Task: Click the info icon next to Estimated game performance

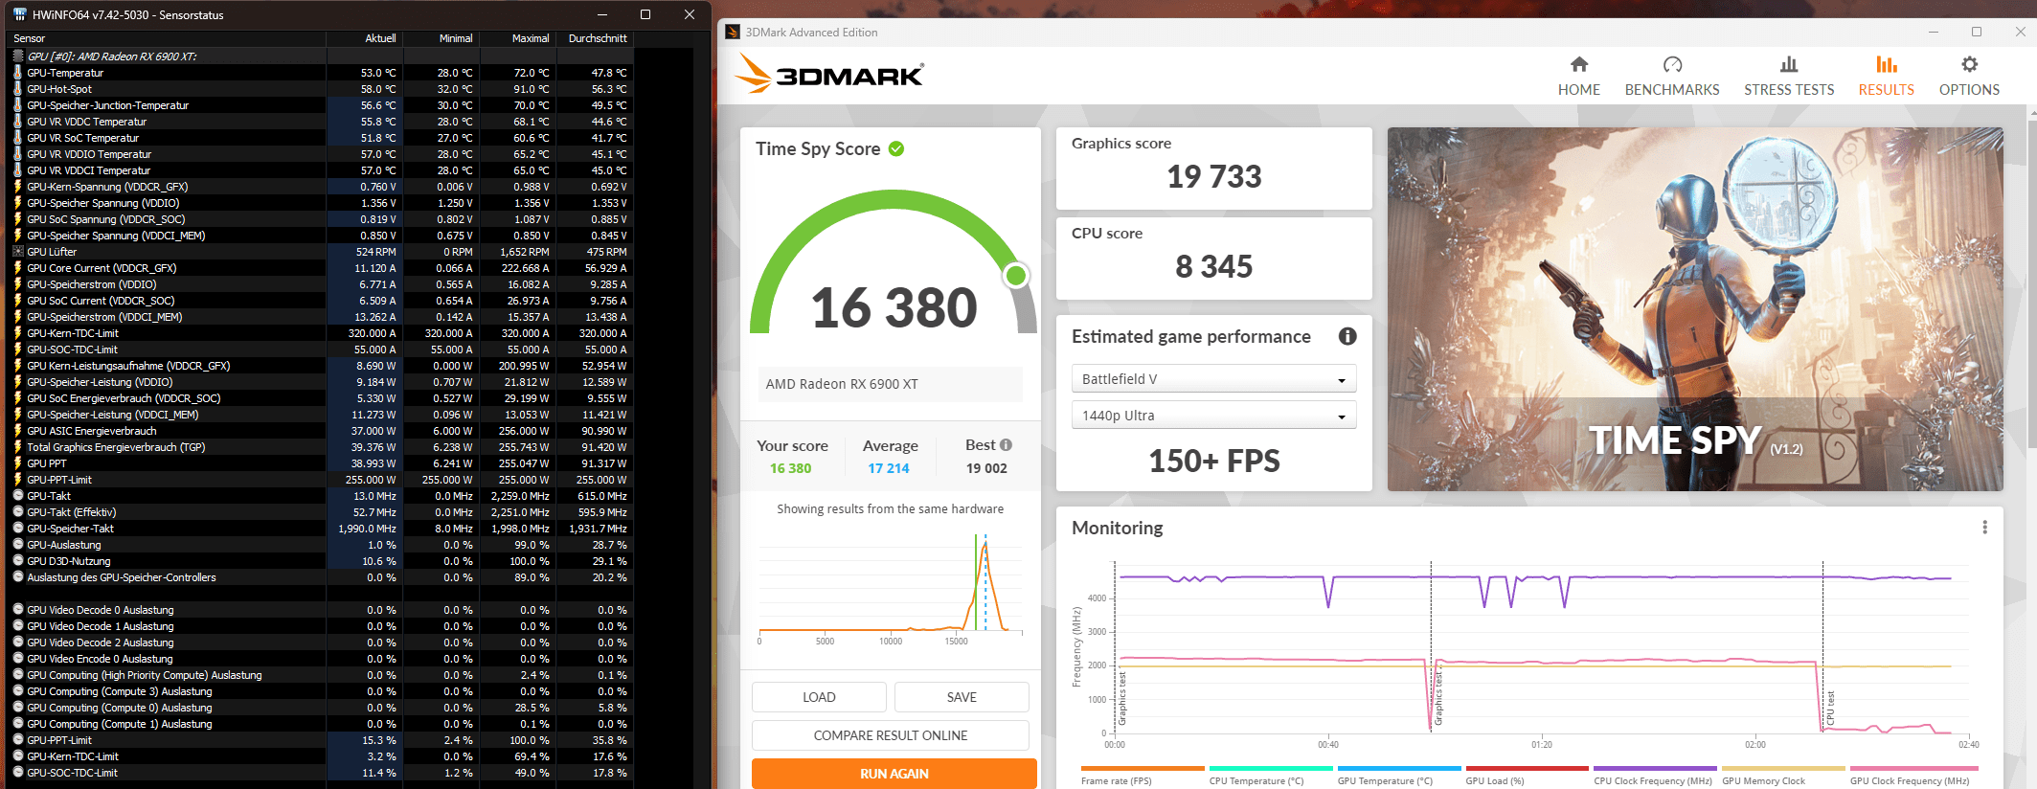Action: (x=1347, y=336)
